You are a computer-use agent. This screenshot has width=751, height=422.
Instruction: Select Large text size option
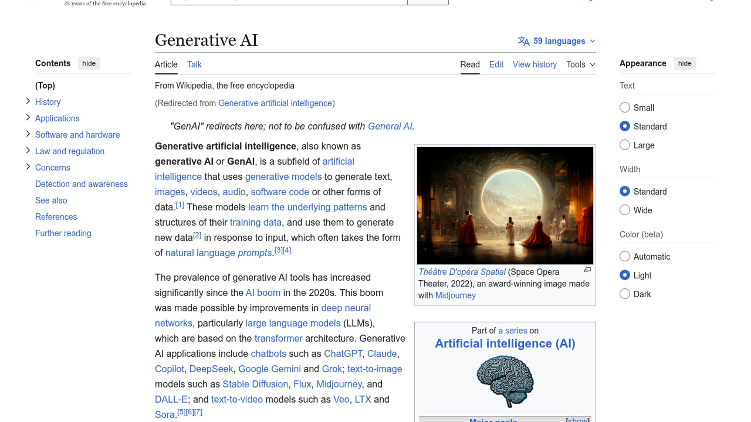pos(625,145)
